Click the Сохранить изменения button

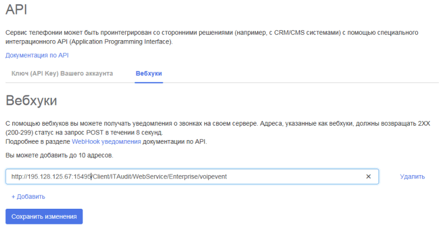click(44, 216)
